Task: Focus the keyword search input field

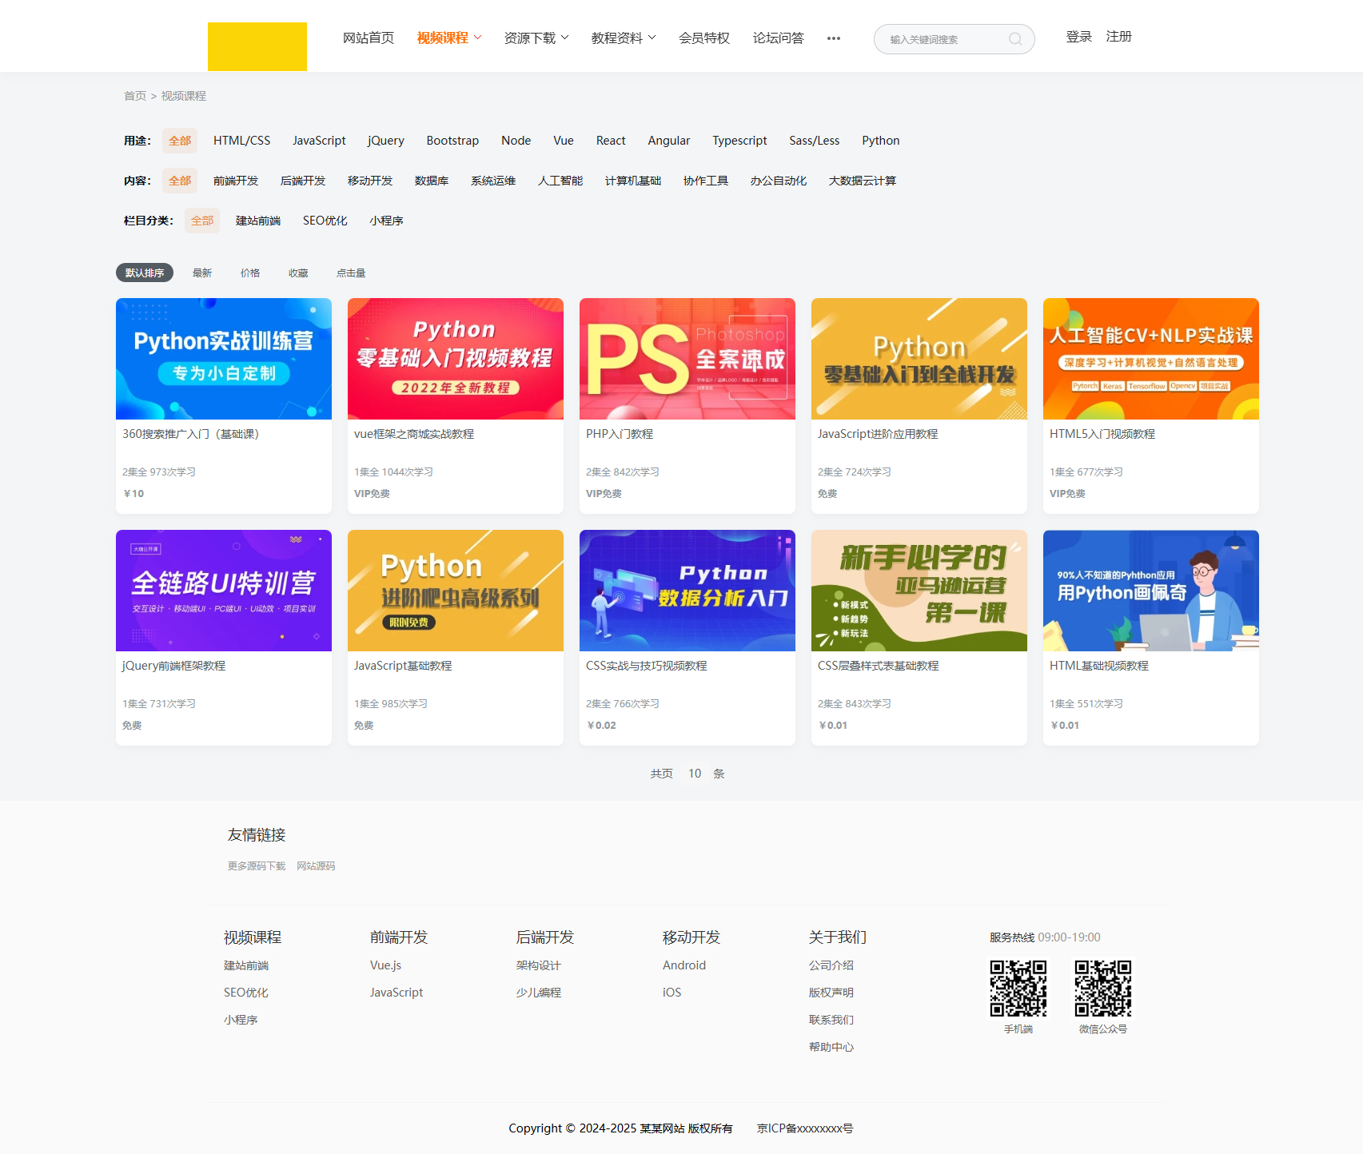Action: pos(943,39)
